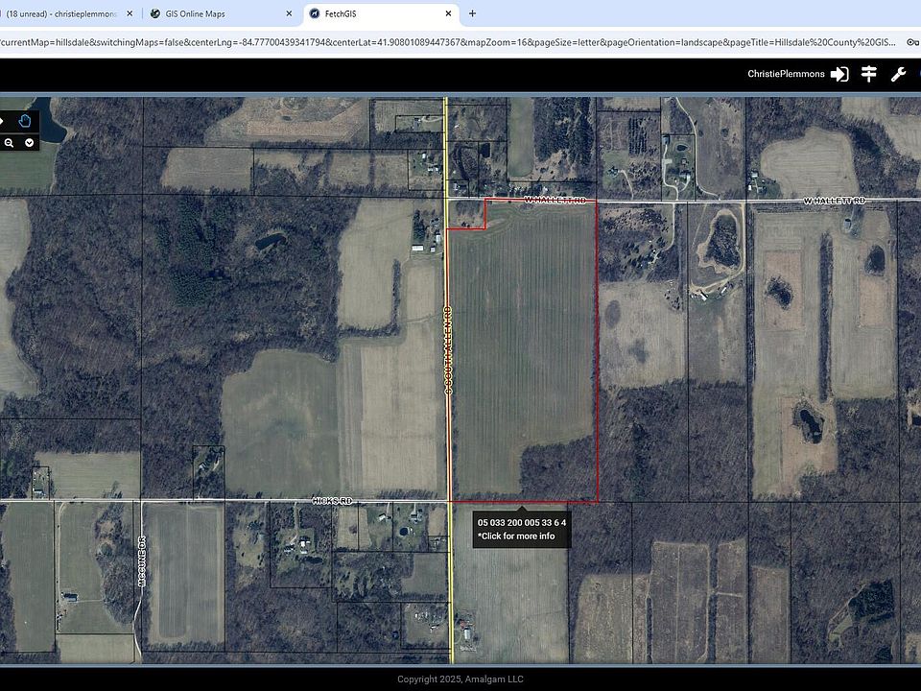The width and height of the screenshot is (921, 691).
Task: Click the W Hallett Rd label on right
Action: (x=834, y=201)
